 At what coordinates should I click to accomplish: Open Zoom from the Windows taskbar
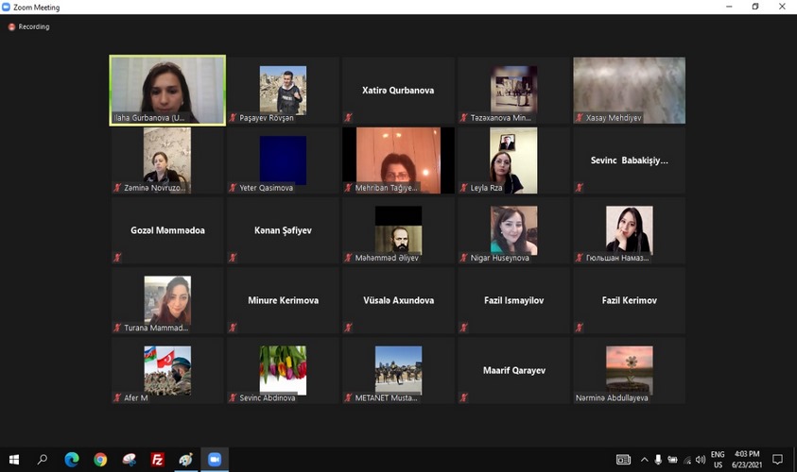coord(214,460)
